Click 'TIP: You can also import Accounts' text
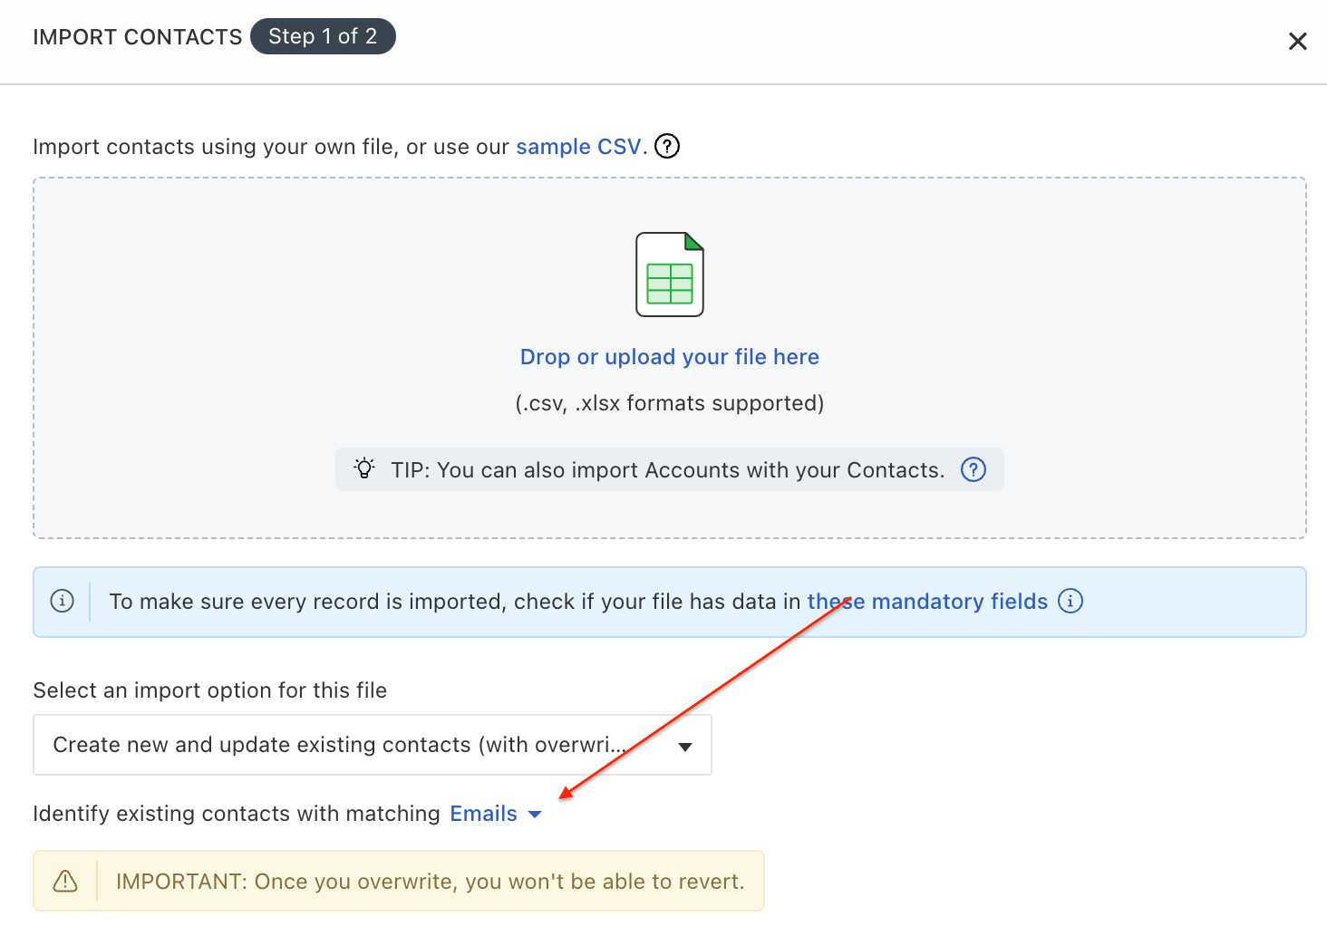This screenshot has height=926, width=1327. pyautogui.click(x=668, y=470)
